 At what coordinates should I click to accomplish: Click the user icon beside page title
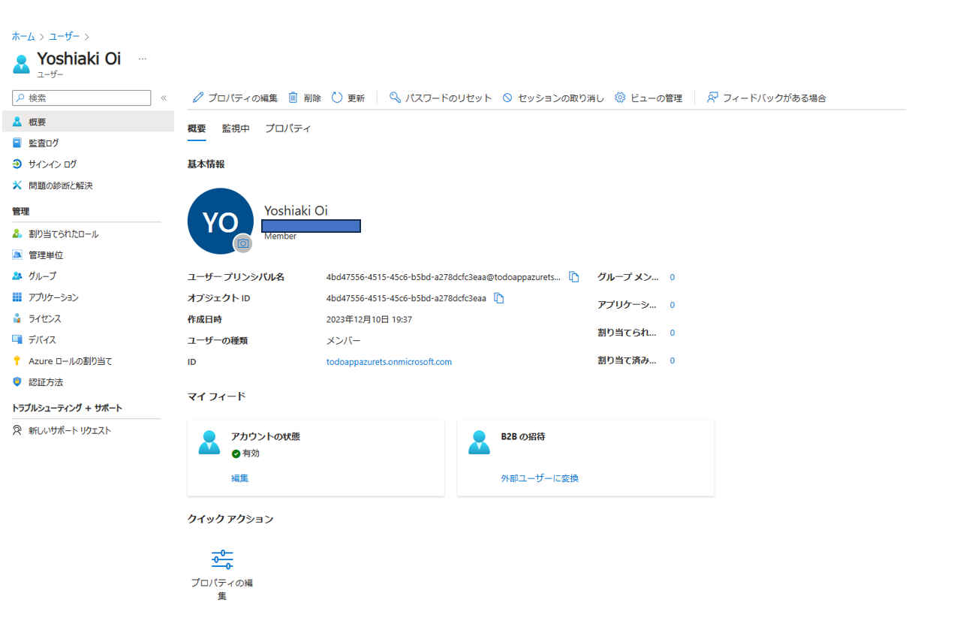pos(22,64)
